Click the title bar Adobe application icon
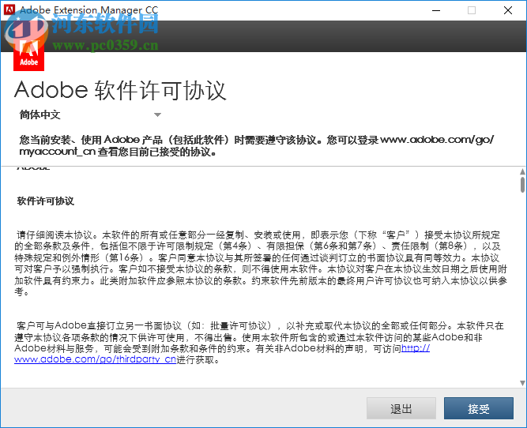Screen dimensions: 527x428 9,9
